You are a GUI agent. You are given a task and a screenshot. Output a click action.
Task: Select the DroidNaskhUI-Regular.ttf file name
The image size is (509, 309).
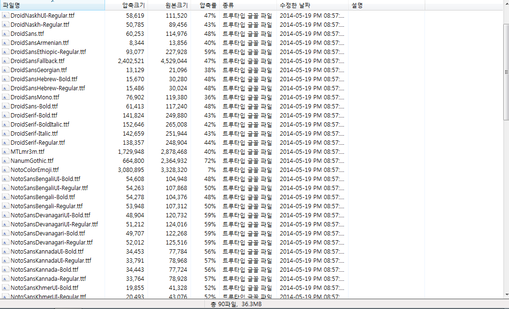tap(42, 16)
